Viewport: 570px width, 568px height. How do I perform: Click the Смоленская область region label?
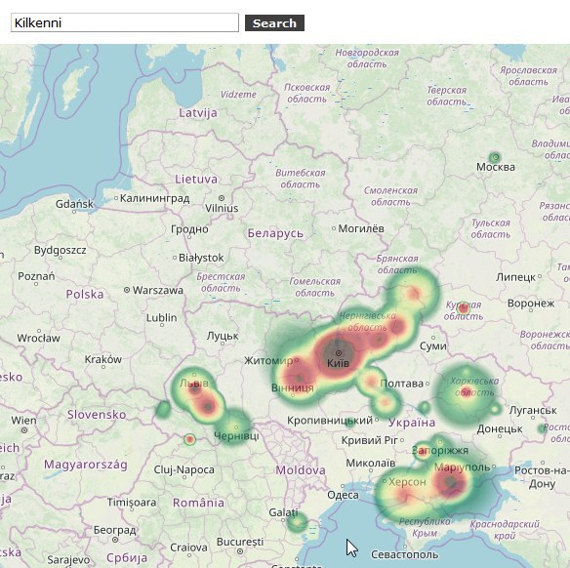[390, 196]
